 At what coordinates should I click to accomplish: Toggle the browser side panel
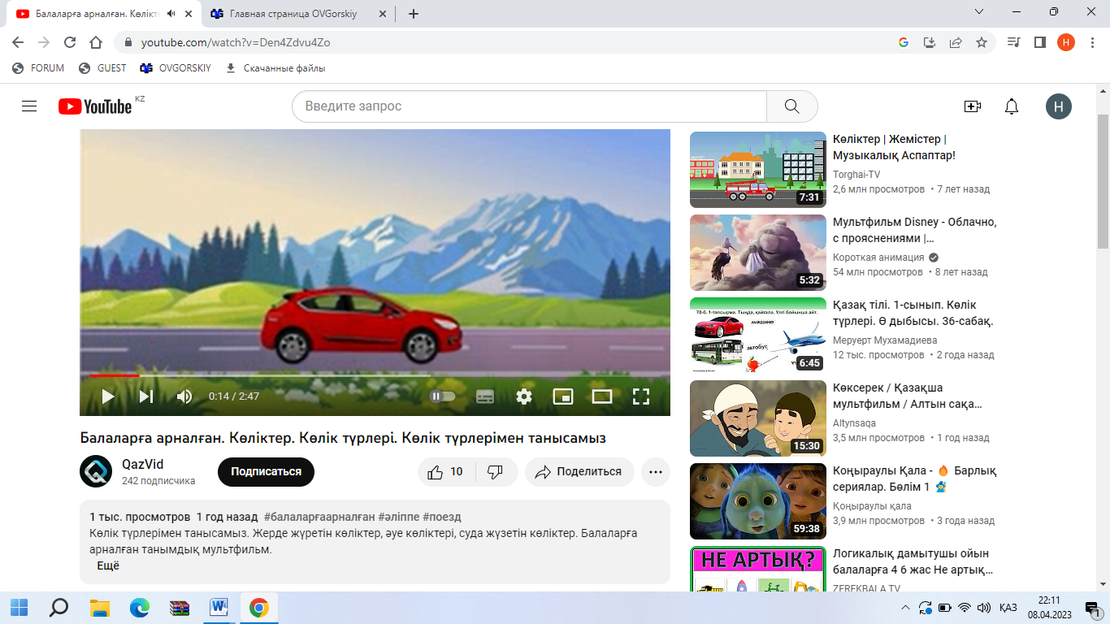coord(1039,42)
